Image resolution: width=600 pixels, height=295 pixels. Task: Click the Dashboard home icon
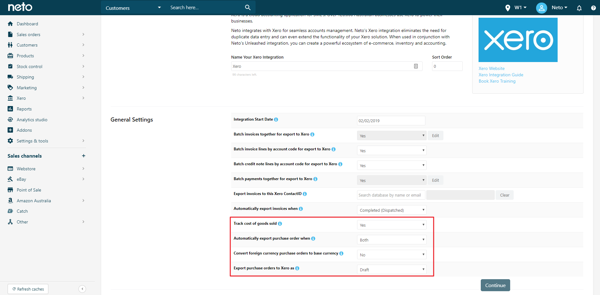tap(10, 24)
